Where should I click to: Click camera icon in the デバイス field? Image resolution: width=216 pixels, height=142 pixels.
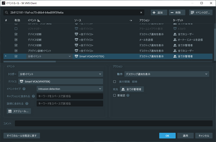point(21,81)
